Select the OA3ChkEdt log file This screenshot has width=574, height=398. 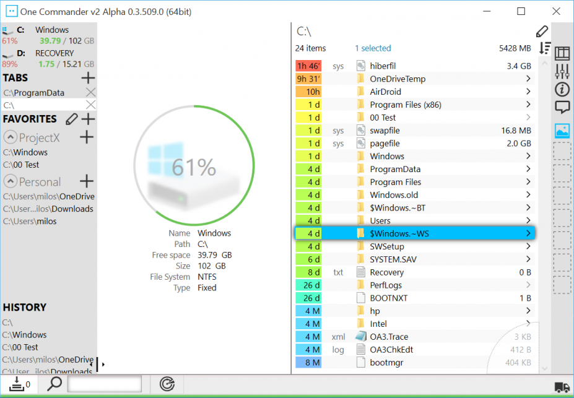tap(415, 349)
